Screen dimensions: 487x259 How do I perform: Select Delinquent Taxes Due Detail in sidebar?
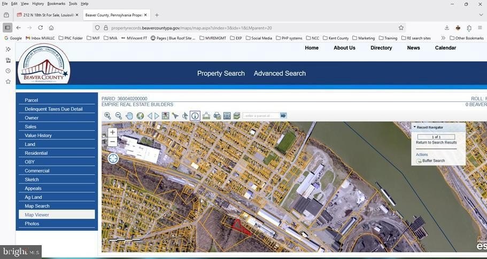(53, 109)
